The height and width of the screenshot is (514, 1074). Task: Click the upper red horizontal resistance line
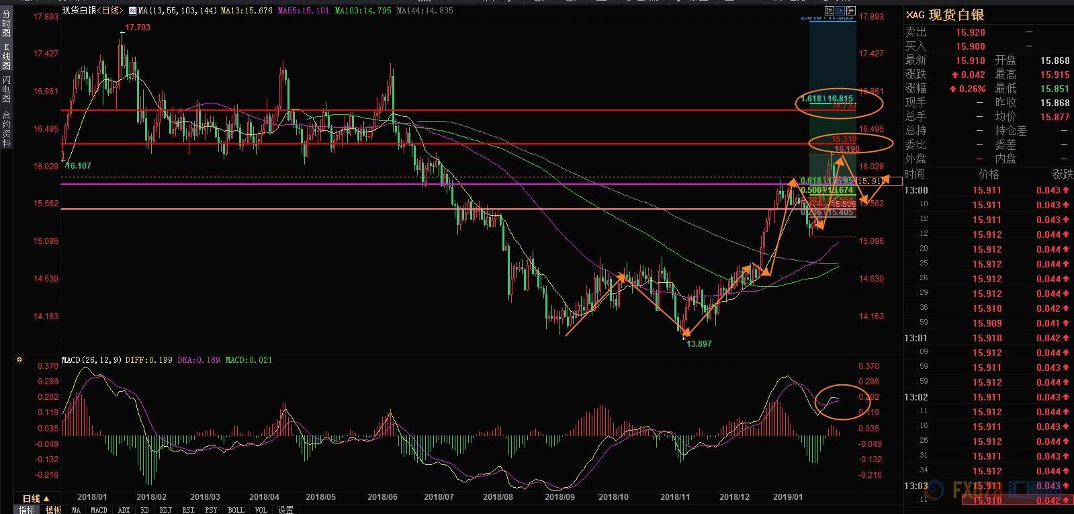[x=430, y=110]
